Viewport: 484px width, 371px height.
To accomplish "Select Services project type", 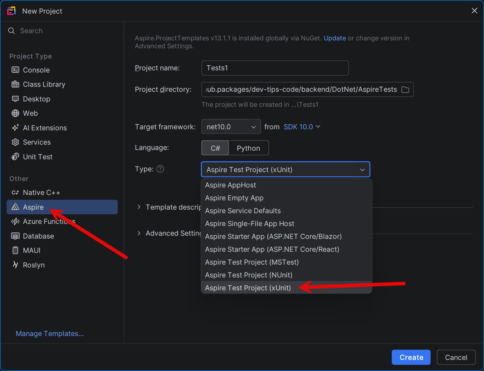I will click(x=62, y=142).
